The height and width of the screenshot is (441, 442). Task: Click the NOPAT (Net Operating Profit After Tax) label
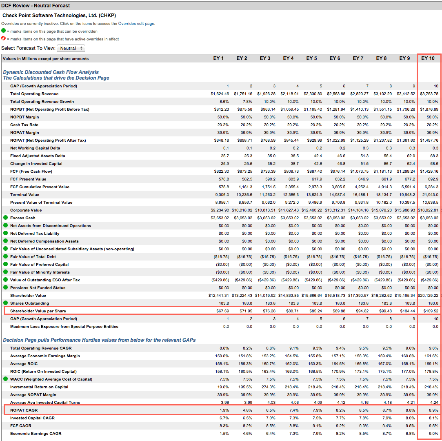pos(48,140)
